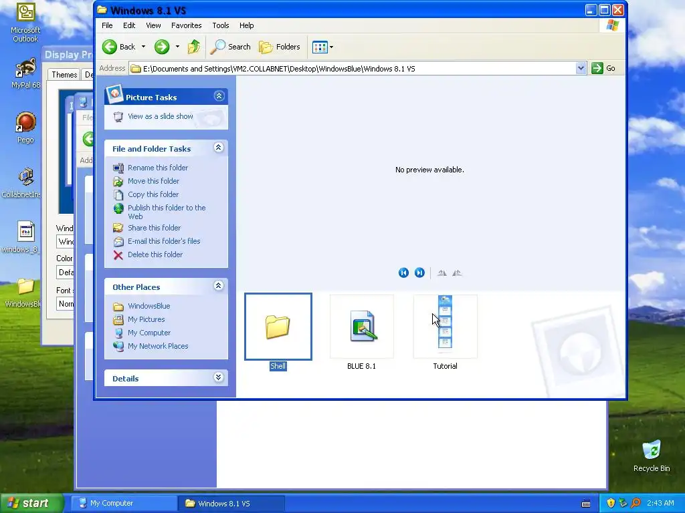Go back using the Back arrow

pyautogui.click(x=119, y=47)
